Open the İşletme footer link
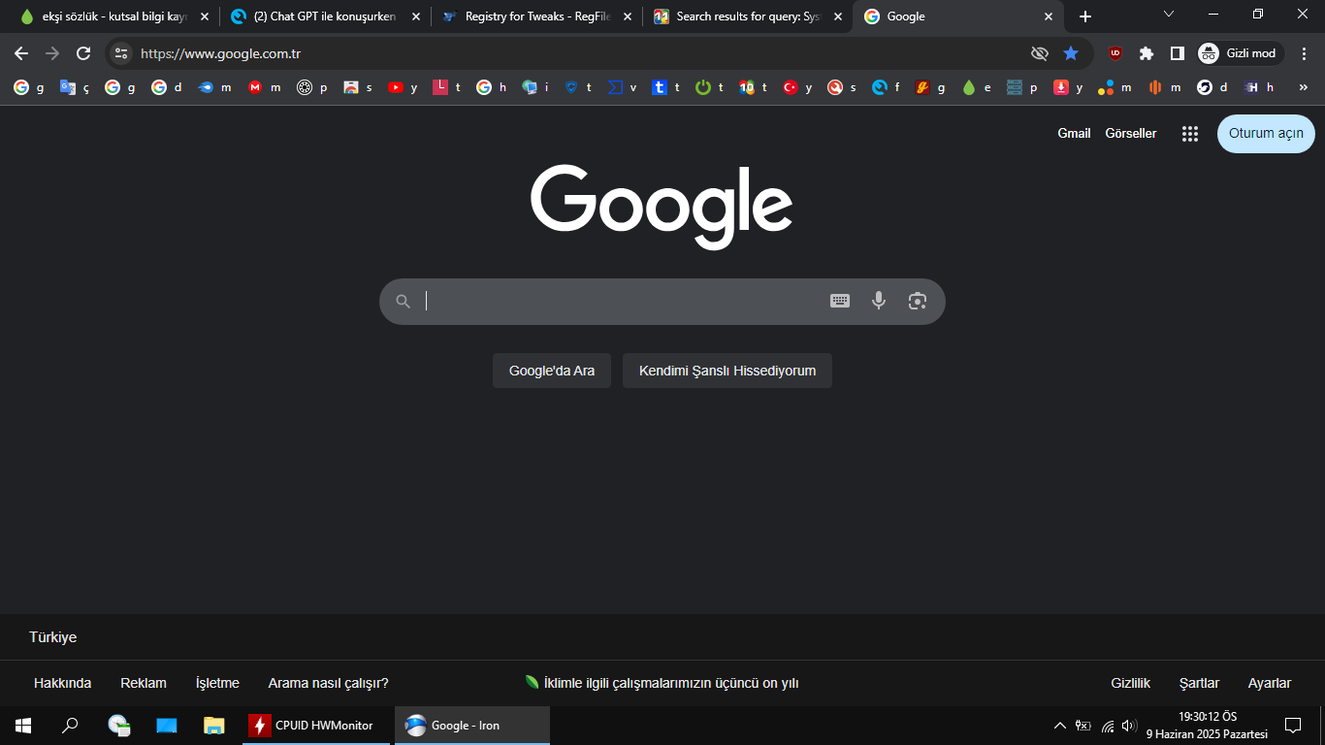Image resolution: width=1325 pixels, height=745 pixels. [217, 683]
